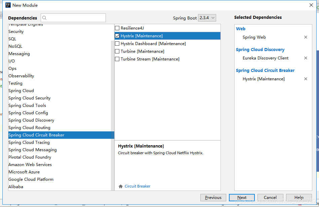This screenshot has width=319, height=207.
Task: Remove Spring Web from selected dependencies
Action: coord(306,37)
